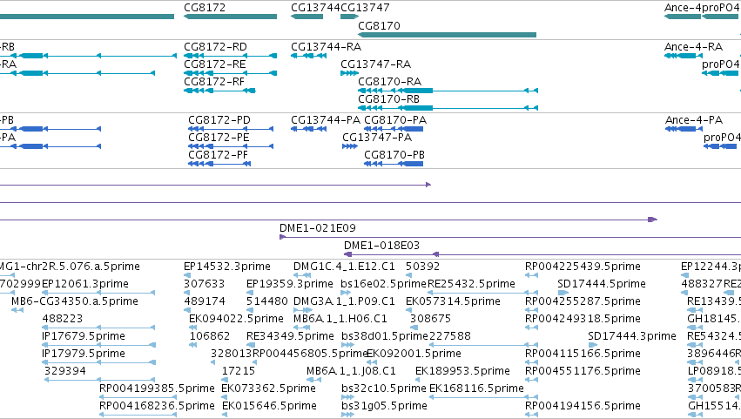Select feature 17215
Image resolution: width=741 pixels, height=419 pixels.
click(x=226, y=380)
